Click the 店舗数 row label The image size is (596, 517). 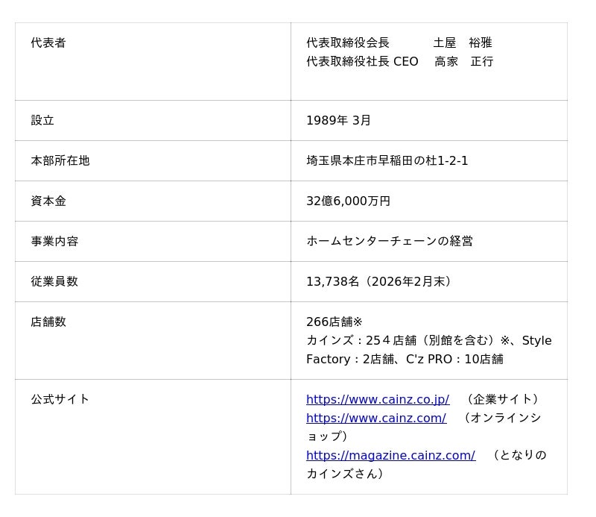(48, 322)
